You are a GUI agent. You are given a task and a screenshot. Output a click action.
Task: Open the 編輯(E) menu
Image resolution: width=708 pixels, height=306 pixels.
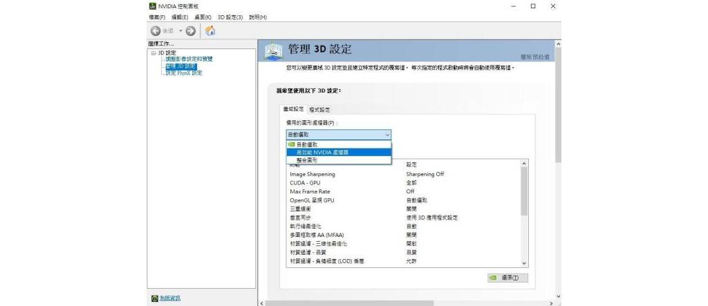click(x=179, y=17)
